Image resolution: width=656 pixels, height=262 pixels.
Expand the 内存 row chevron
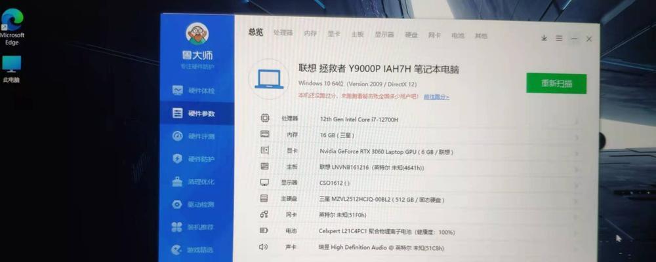coord(577,138)
